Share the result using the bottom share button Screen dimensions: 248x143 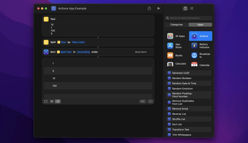click(x=150, y=101)
